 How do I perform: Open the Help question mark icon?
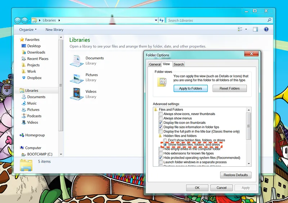click(266, 29)
